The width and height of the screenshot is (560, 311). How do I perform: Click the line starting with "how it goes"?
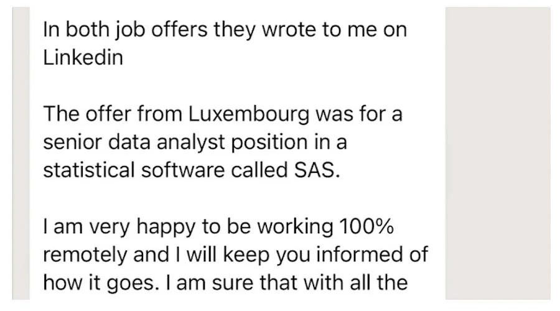click(x=225, y=283)
